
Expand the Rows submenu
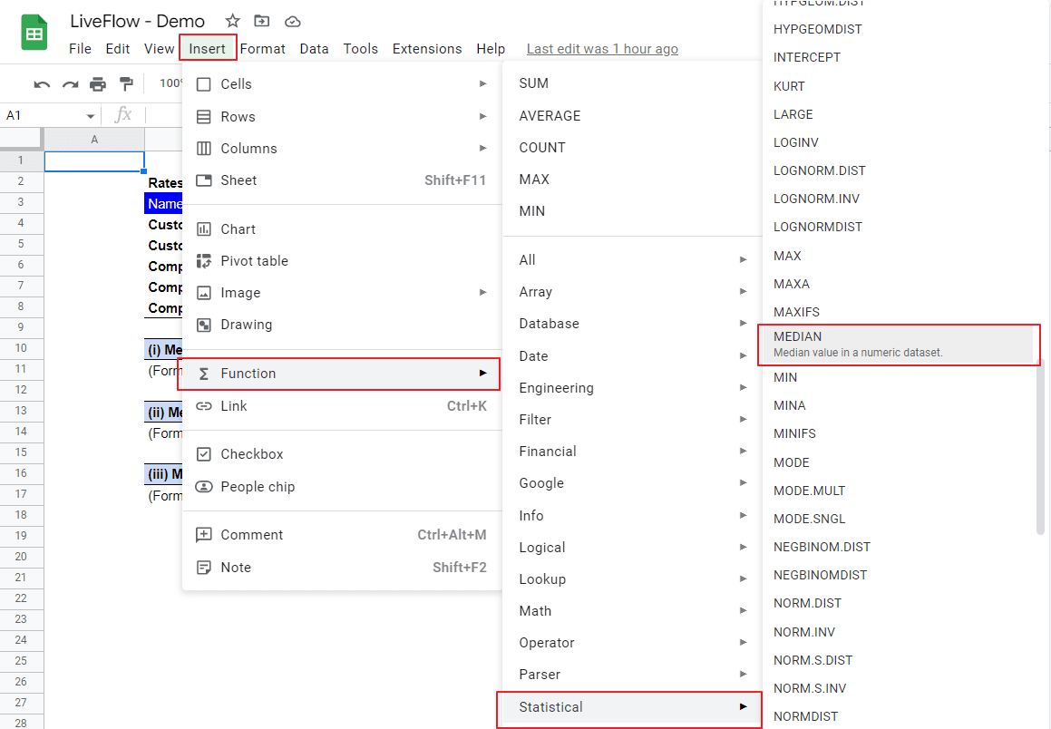coord(342,117)
